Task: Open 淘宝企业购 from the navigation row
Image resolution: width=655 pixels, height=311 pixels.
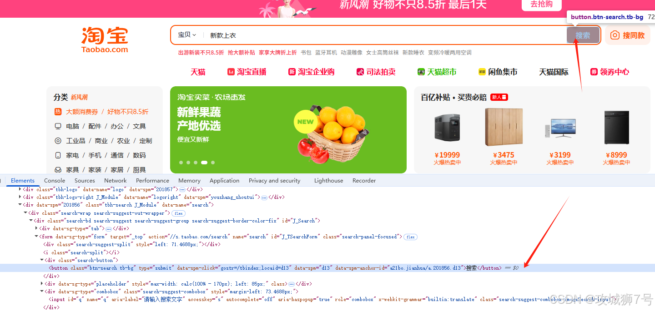Action: (312, 72)
